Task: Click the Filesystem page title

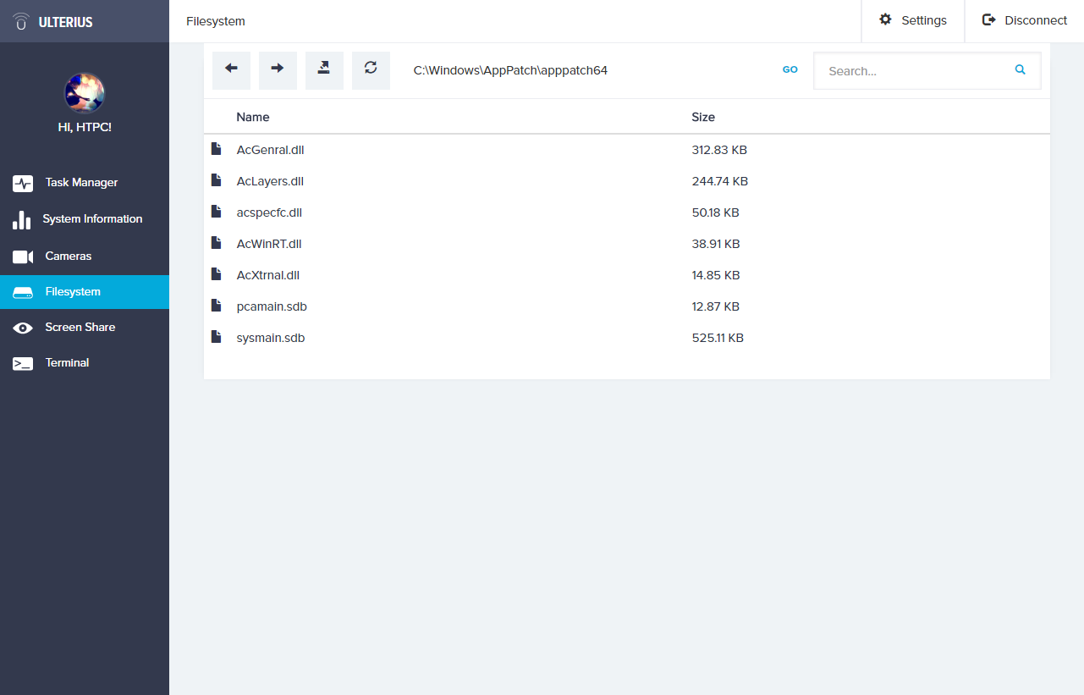Action: click(216, 21)
